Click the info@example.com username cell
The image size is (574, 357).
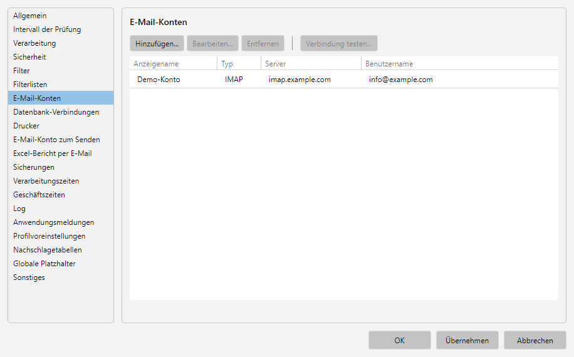[401, 80]
